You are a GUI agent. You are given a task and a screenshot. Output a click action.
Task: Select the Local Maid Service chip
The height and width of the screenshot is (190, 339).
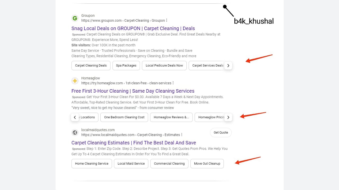click(x=131, y=164)
